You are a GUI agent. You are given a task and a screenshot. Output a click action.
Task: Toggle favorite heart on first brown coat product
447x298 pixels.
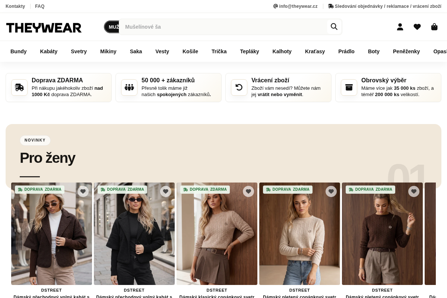point(83,191)
